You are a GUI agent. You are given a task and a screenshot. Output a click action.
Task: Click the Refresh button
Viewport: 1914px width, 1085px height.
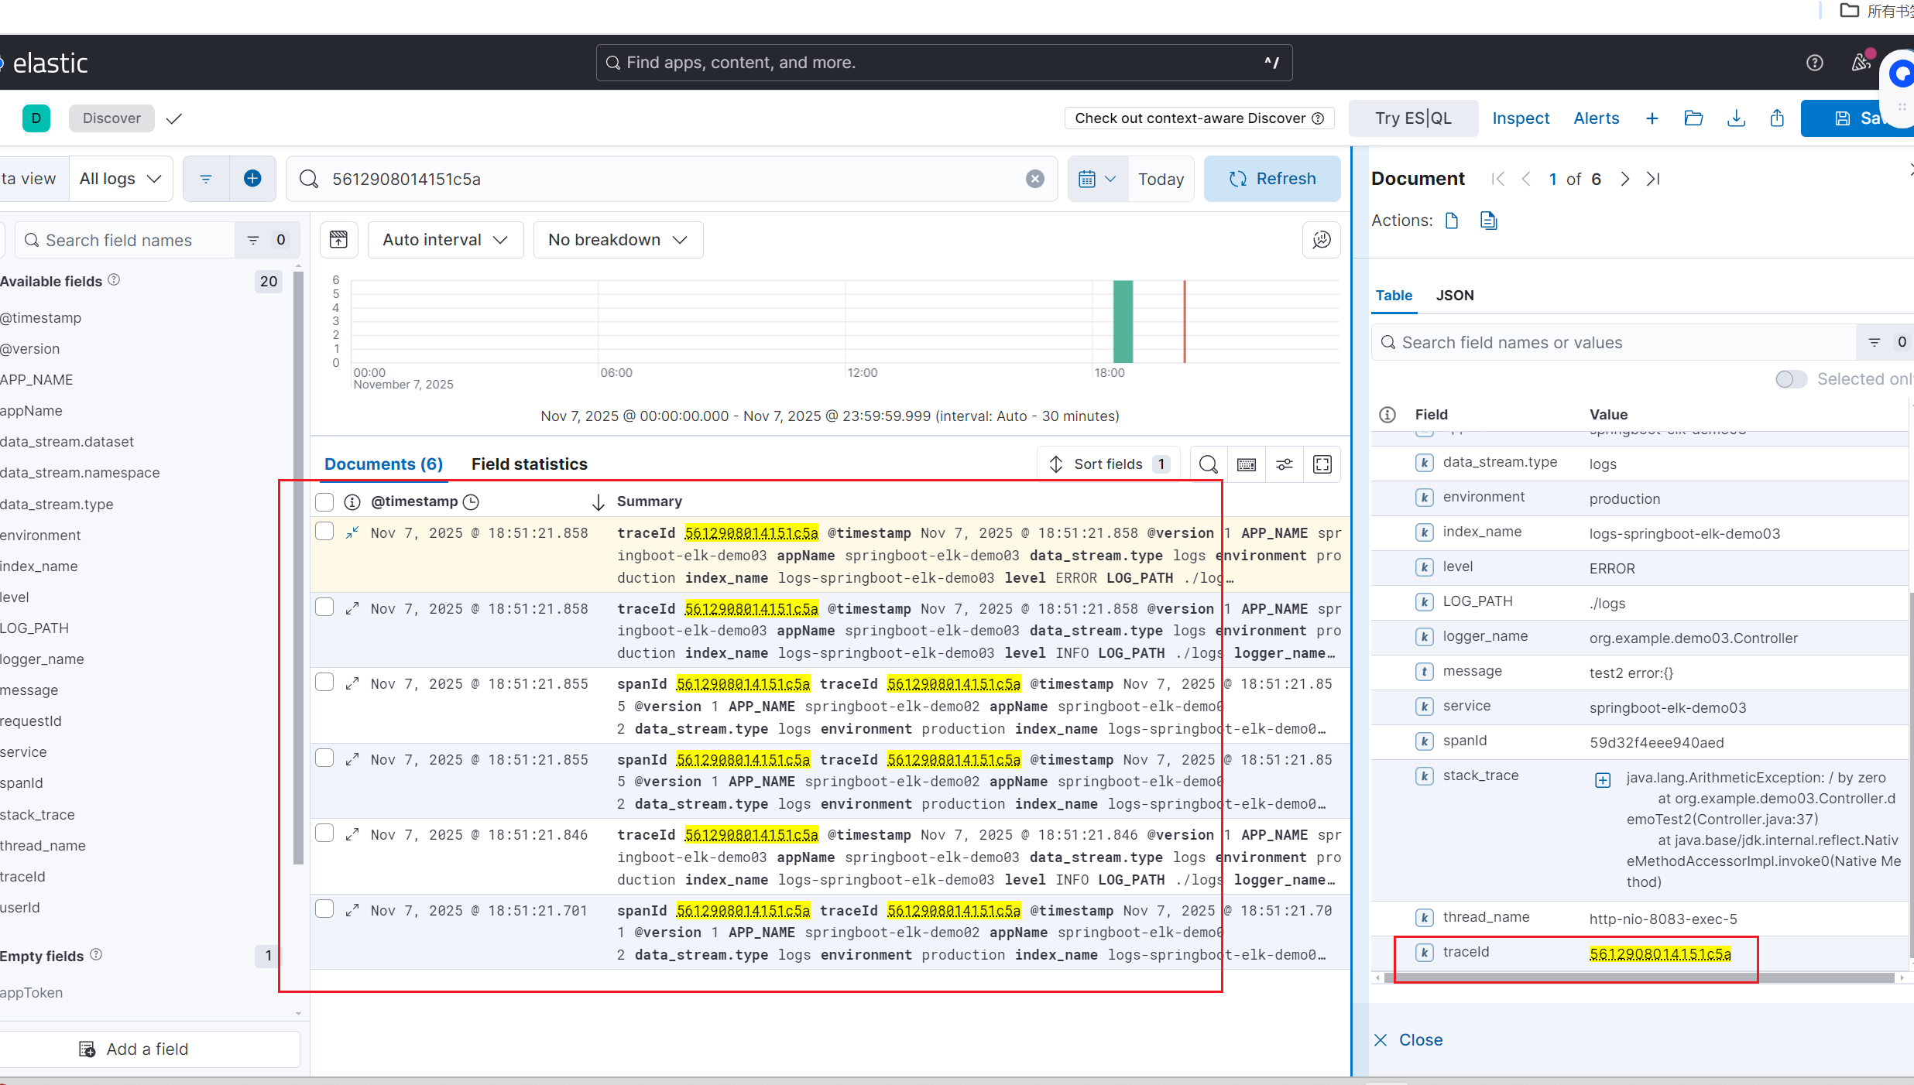pos(1272,179)
